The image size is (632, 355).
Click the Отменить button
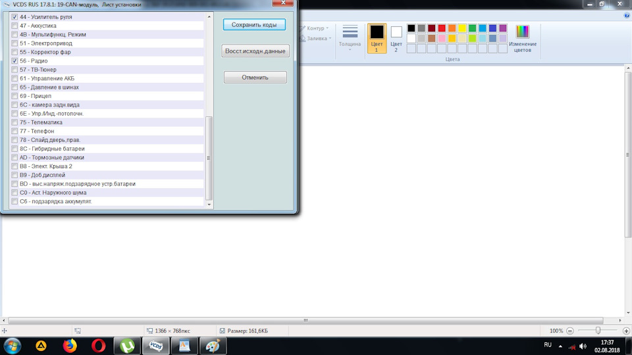(x=255, y=78)
